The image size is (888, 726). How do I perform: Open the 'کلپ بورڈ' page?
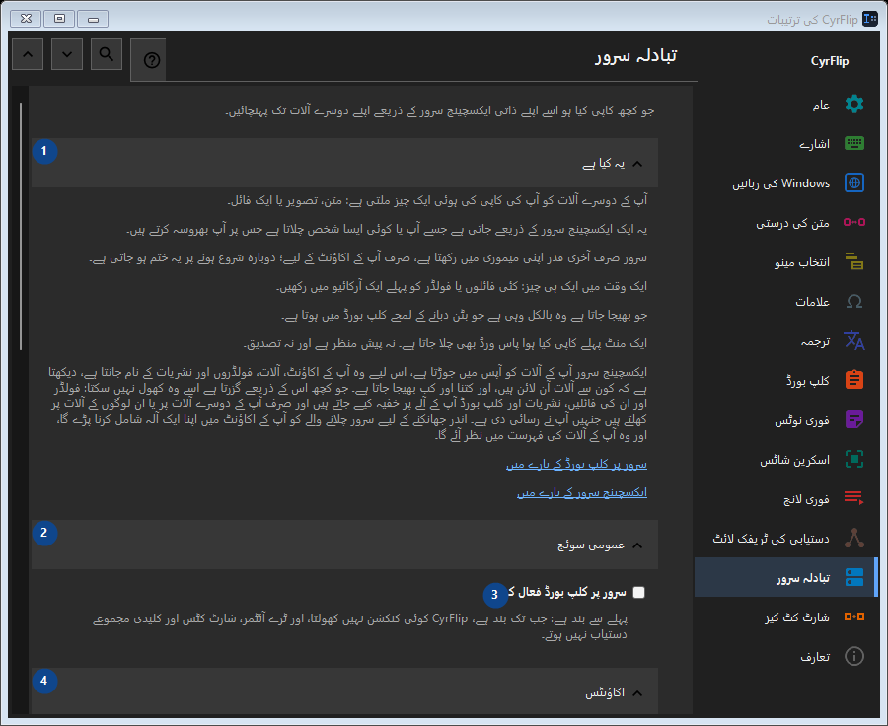(785, 381)
